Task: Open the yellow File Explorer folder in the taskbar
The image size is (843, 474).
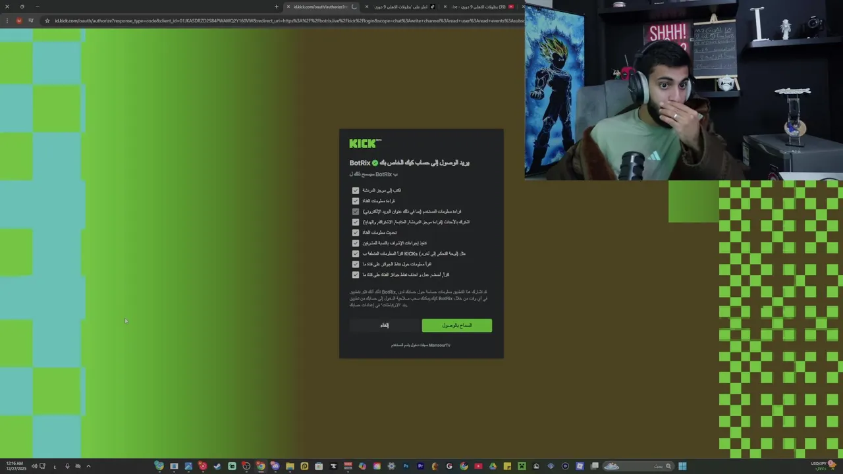Action: 290,466
